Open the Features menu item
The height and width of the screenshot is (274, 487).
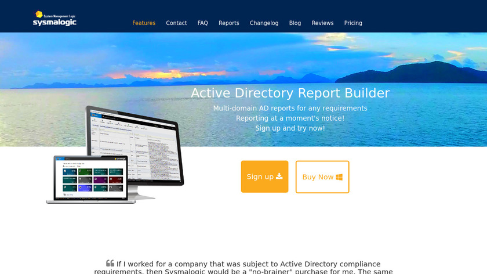click(x=144, y=23)
